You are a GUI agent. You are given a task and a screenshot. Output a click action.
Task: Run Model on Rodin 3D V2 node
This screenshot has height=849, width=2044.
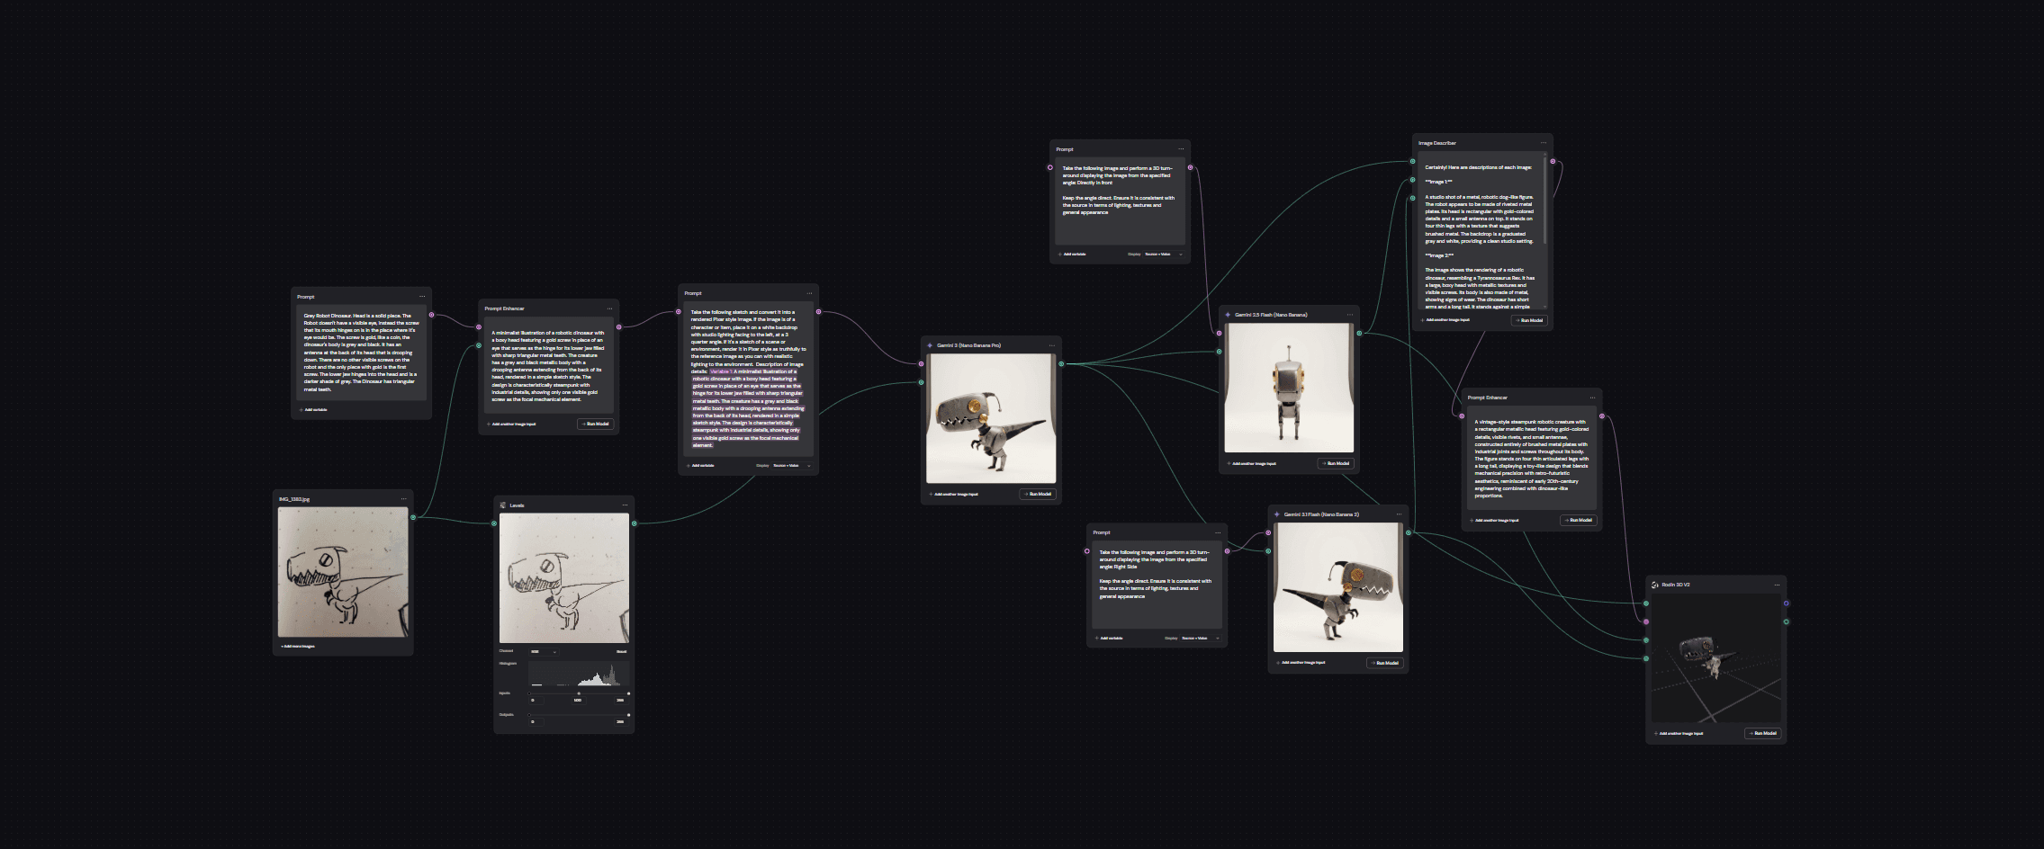[x=1762, y=733]
